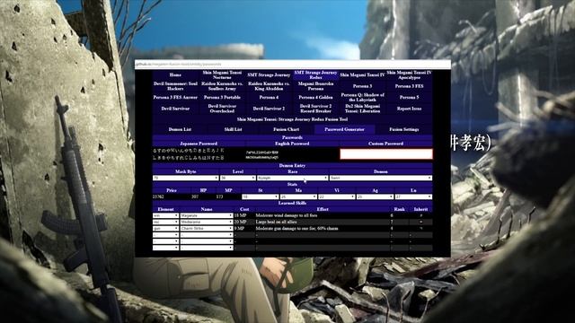The image size is (575, 323).
Task: Click the 20 MP cost cell
Action: tap(240, 223)
